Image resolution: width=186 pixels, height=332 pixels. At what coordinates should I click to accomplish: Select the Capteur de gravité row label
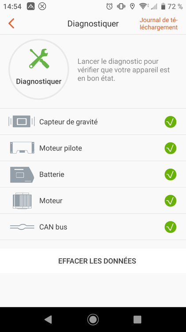click(x=68, y=122)
